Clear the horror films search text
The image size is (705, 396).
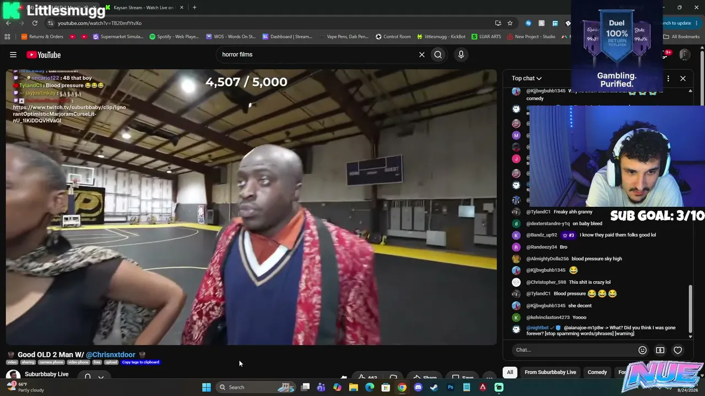tap(422, 54)
